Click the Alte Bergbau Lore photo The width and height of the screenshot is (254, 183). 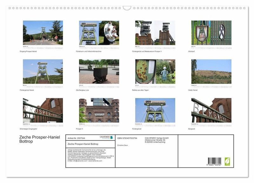99,71
